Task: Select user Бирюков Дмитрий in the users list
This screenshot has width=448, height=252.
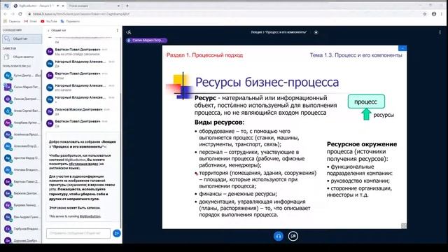Action: click(x=22, y=193)
